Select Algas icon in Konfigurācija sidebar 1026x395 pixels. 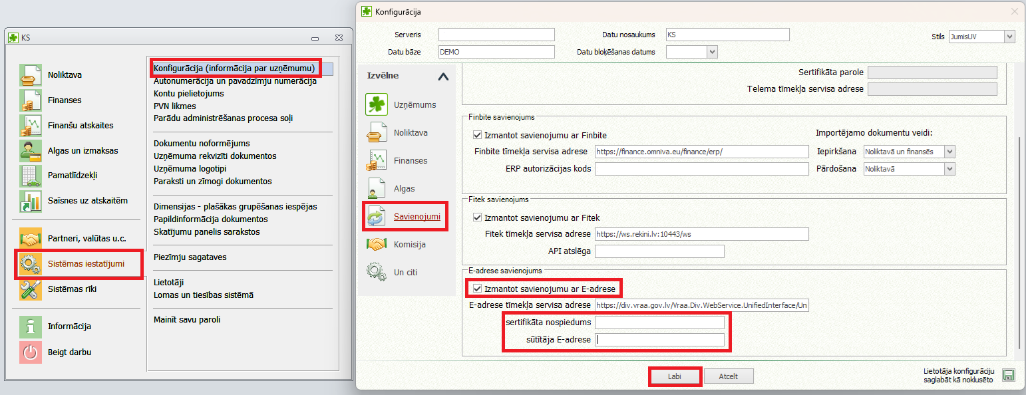click(x=377, y=189)
